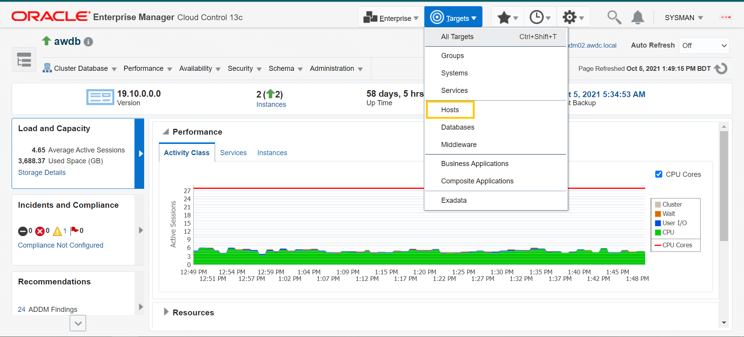Switch to the Instances tab
The width and height of the screenshot is (744, 337).
click(x=272, y=153)
